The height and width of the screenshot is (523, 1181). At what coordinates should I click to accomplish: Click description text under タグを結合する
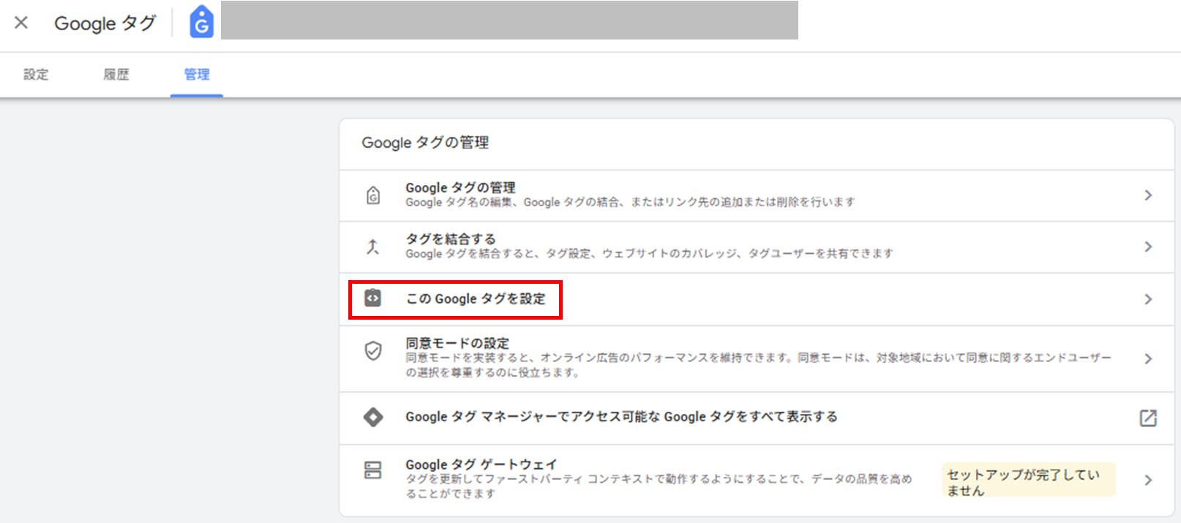point(649,254)
